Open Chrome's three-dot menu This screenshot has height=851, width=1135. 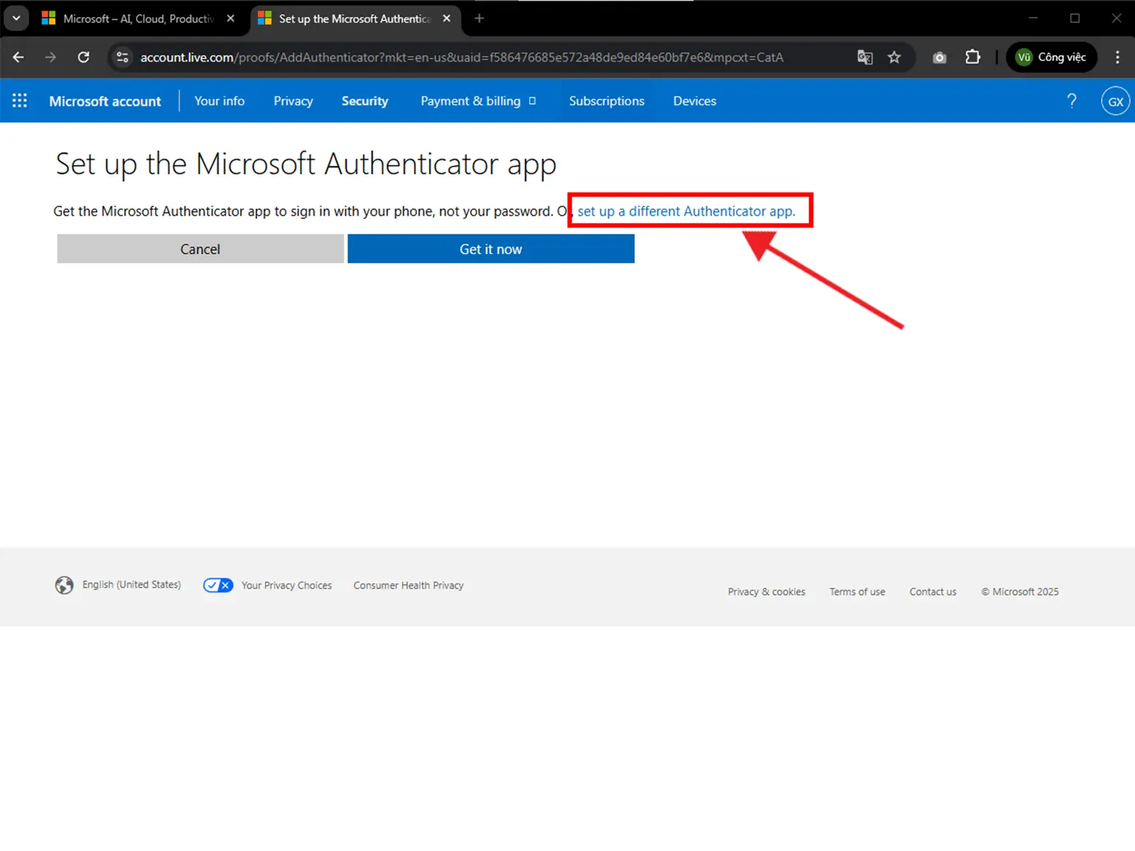(x=1118, y=57)
